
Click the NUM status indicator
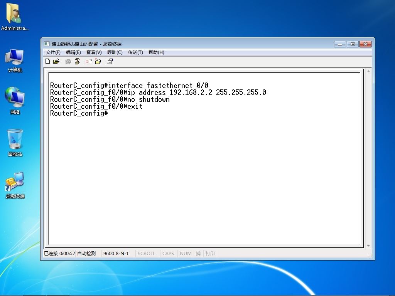[x=186, y=254]
